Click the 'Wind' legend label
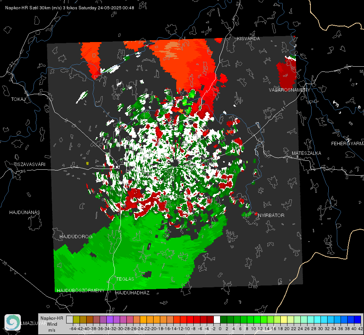This screenshot has width=364, height=335. point(52,324)
